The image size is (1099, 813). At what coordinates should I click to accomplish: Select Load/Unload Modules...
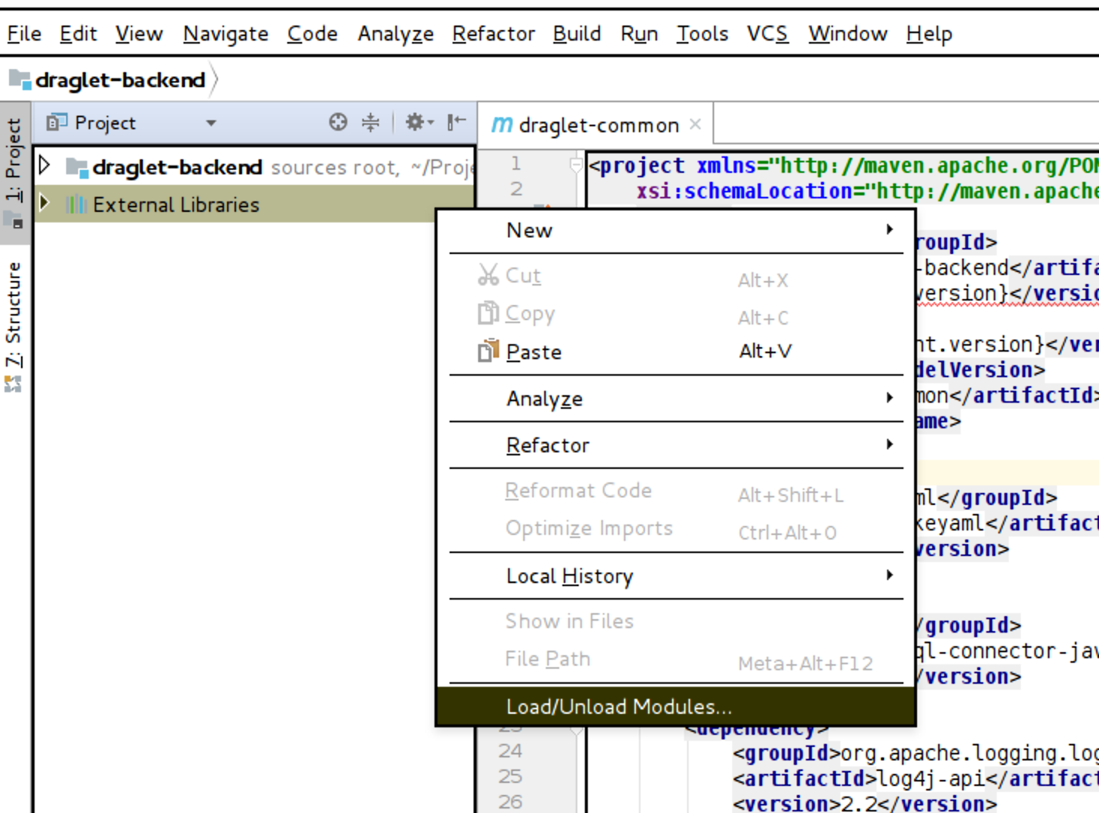tap(677, 706)
